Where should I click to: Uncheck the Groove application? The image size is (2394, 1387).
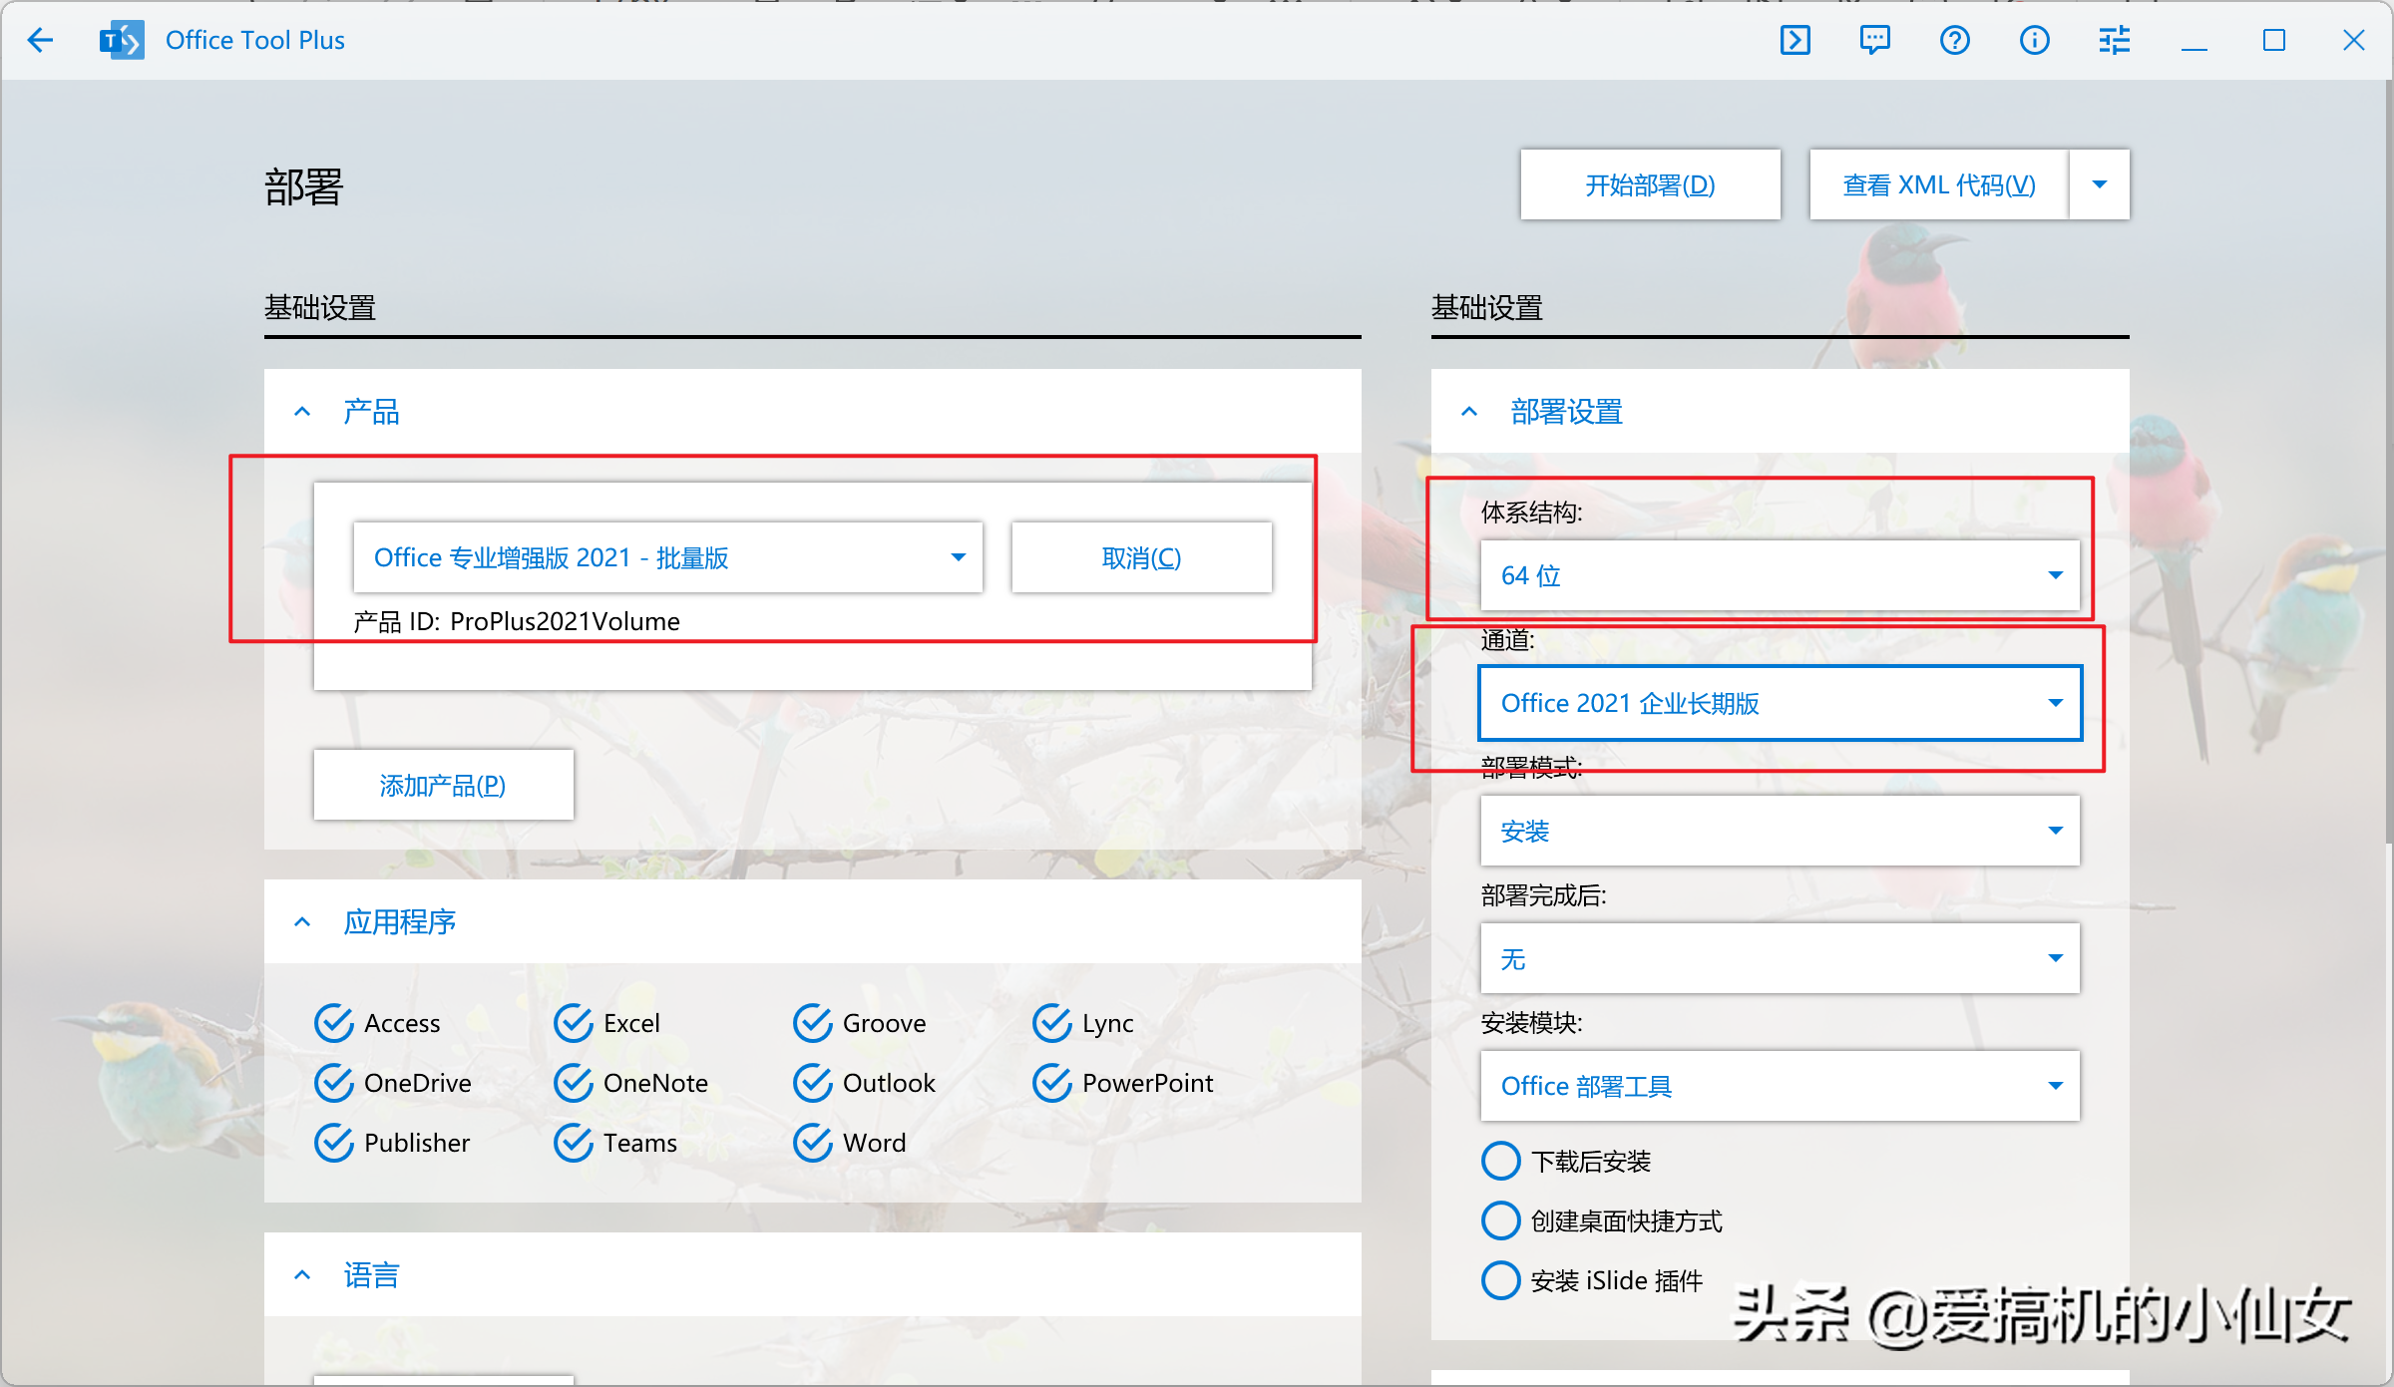click(859, 1023)
